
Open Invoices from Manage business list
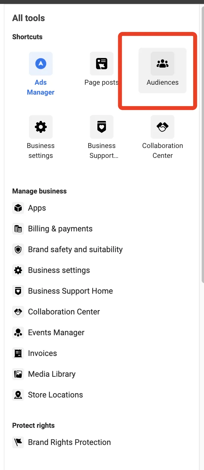(x=42, y=353)
